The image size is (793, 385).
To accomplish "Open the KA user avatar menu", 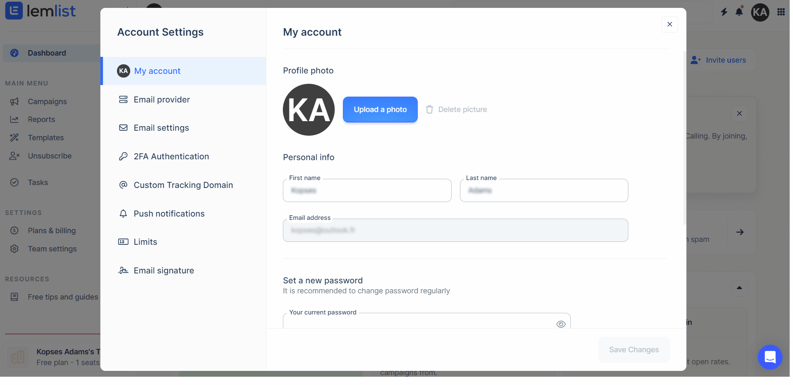I will [x=760, y=12].
